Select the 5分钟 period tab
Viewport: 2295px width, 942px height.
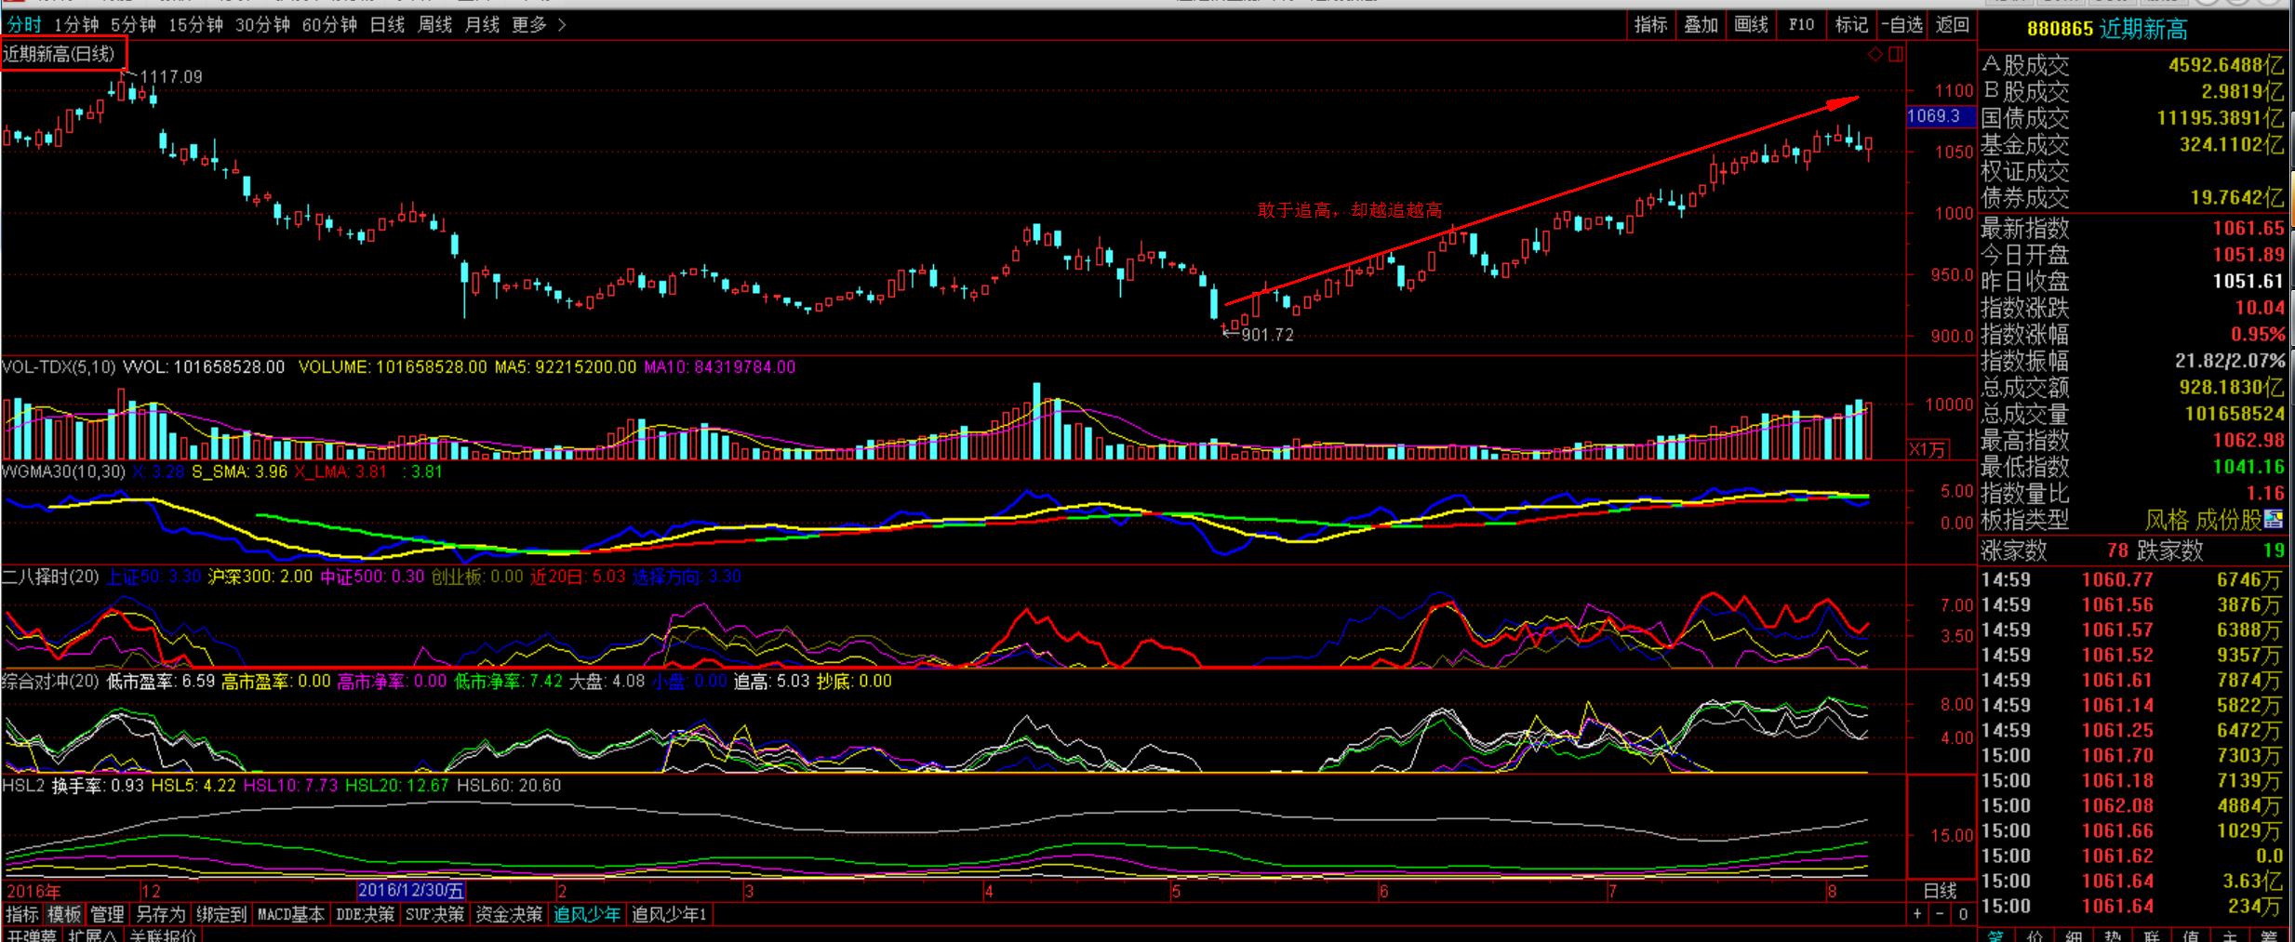pyautogui.click(x=133, y=25)
